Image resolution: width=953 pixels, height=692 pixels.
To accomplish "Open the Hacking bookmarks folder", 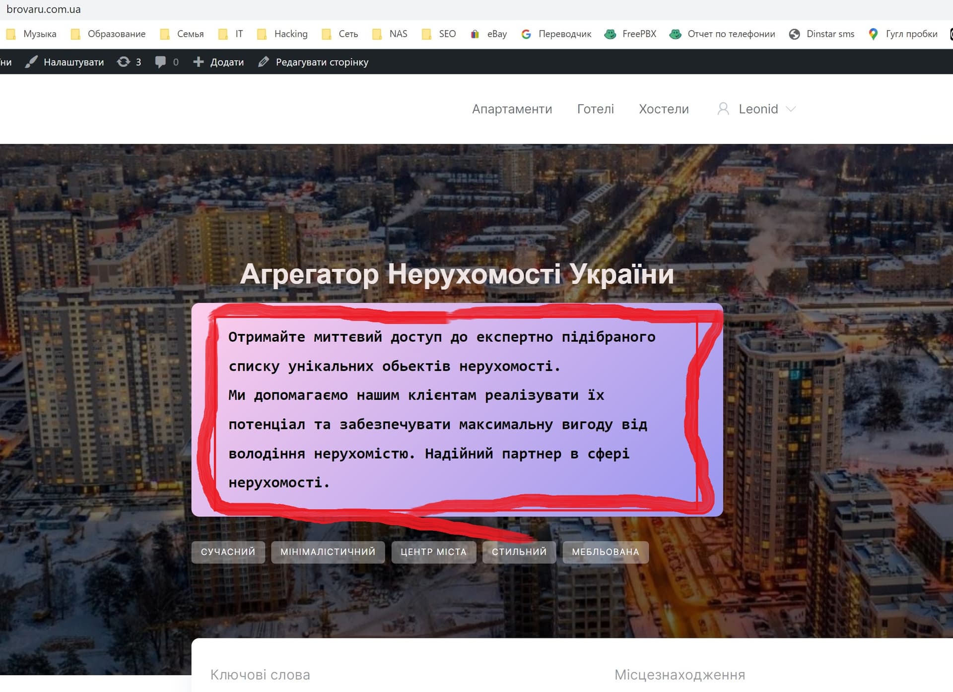I will pos(282,34).
